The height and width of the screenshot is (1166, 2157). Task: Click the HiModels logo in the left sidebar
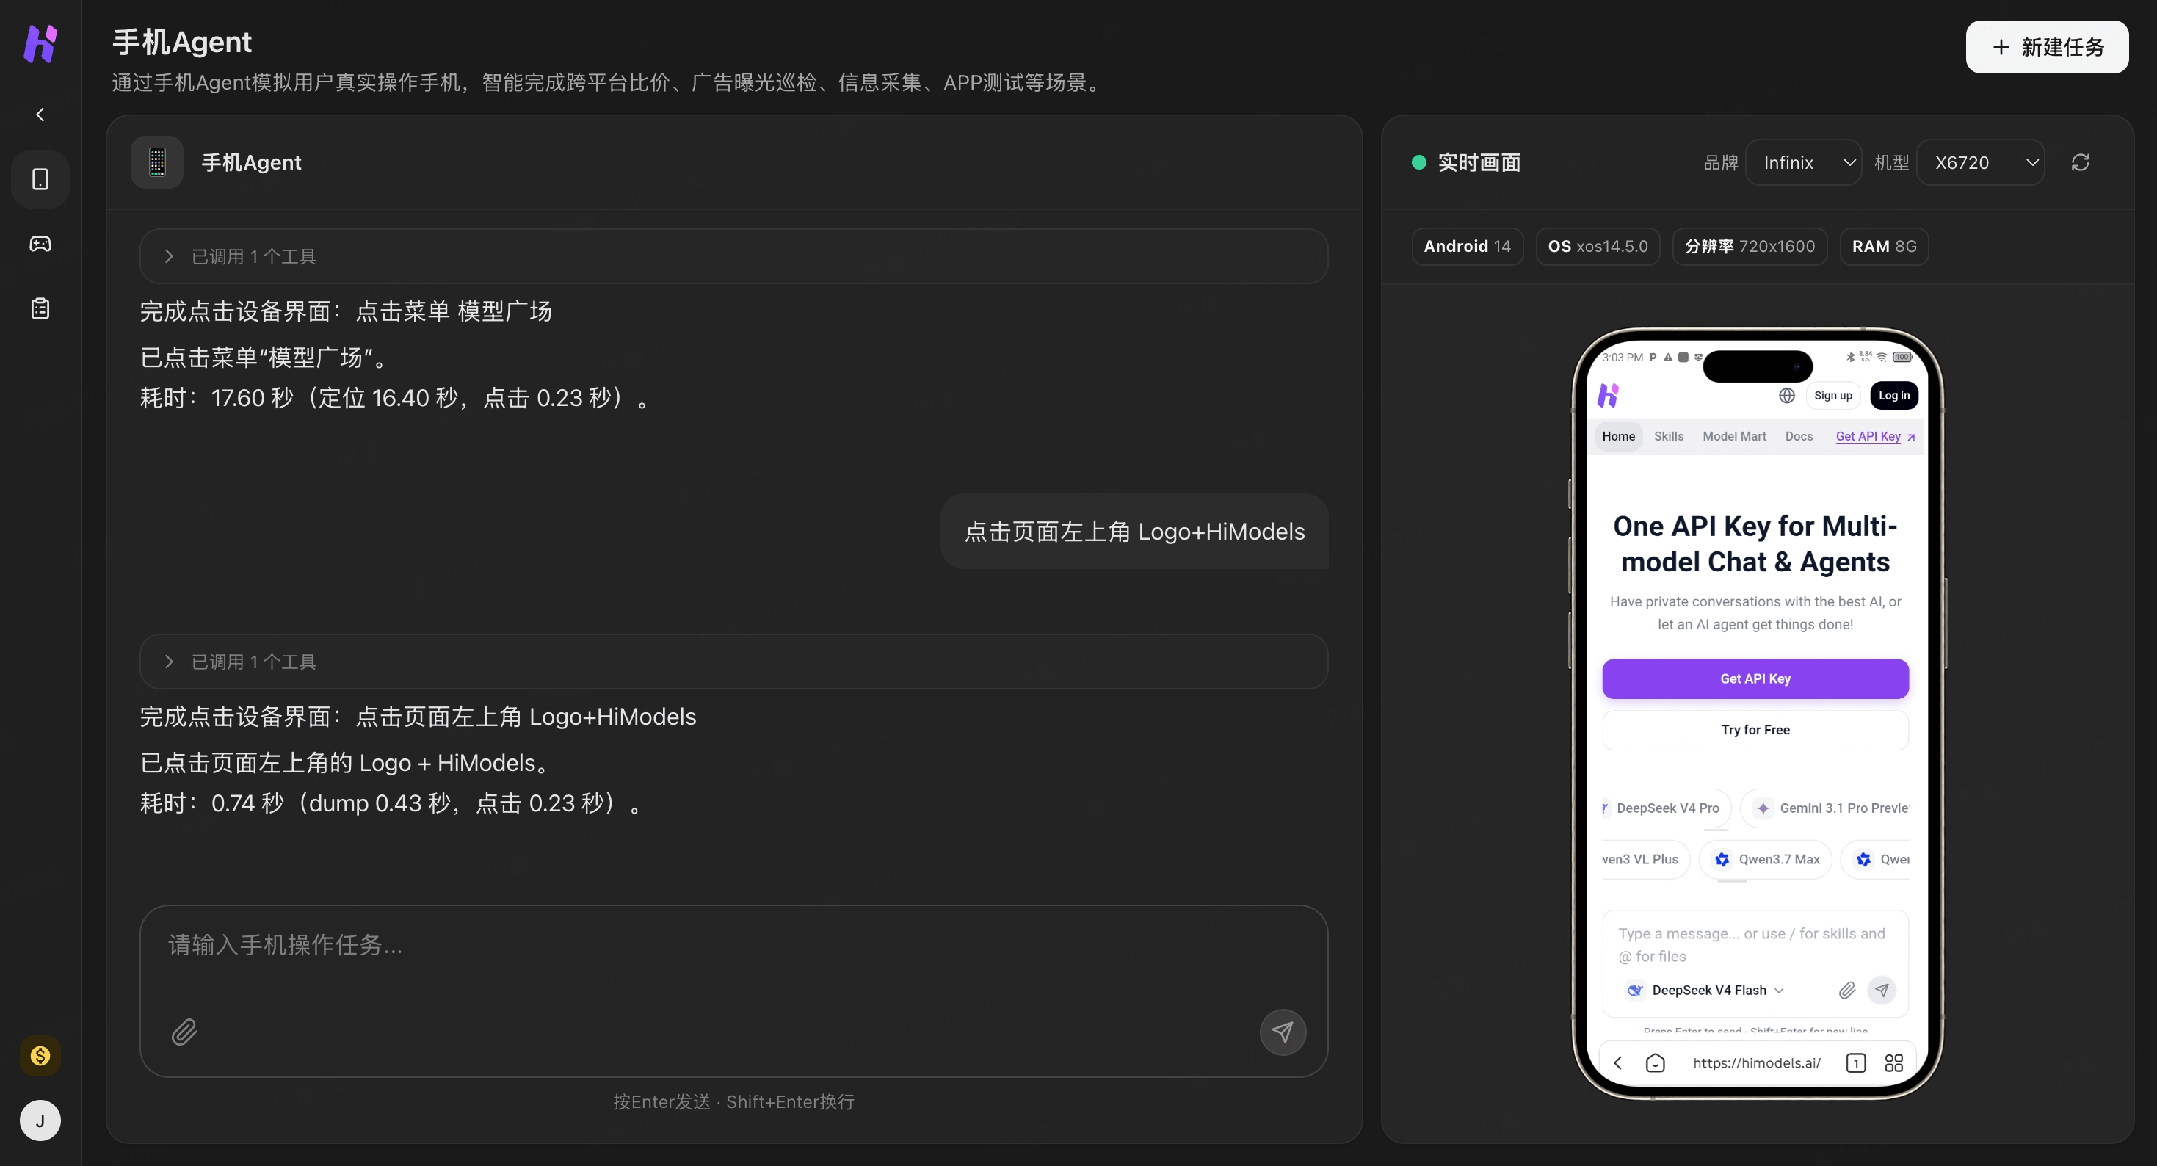click(40, 43)
